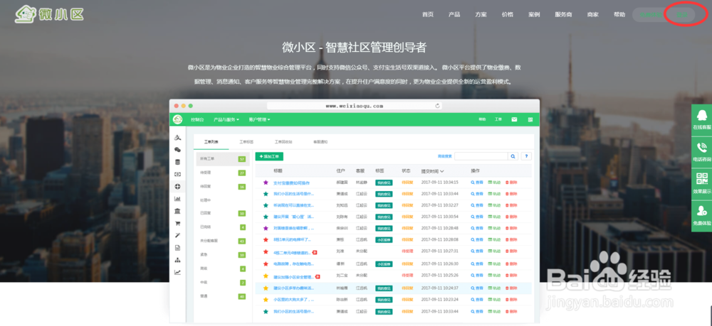Click the document file icon in sidebar

point(177,248)
